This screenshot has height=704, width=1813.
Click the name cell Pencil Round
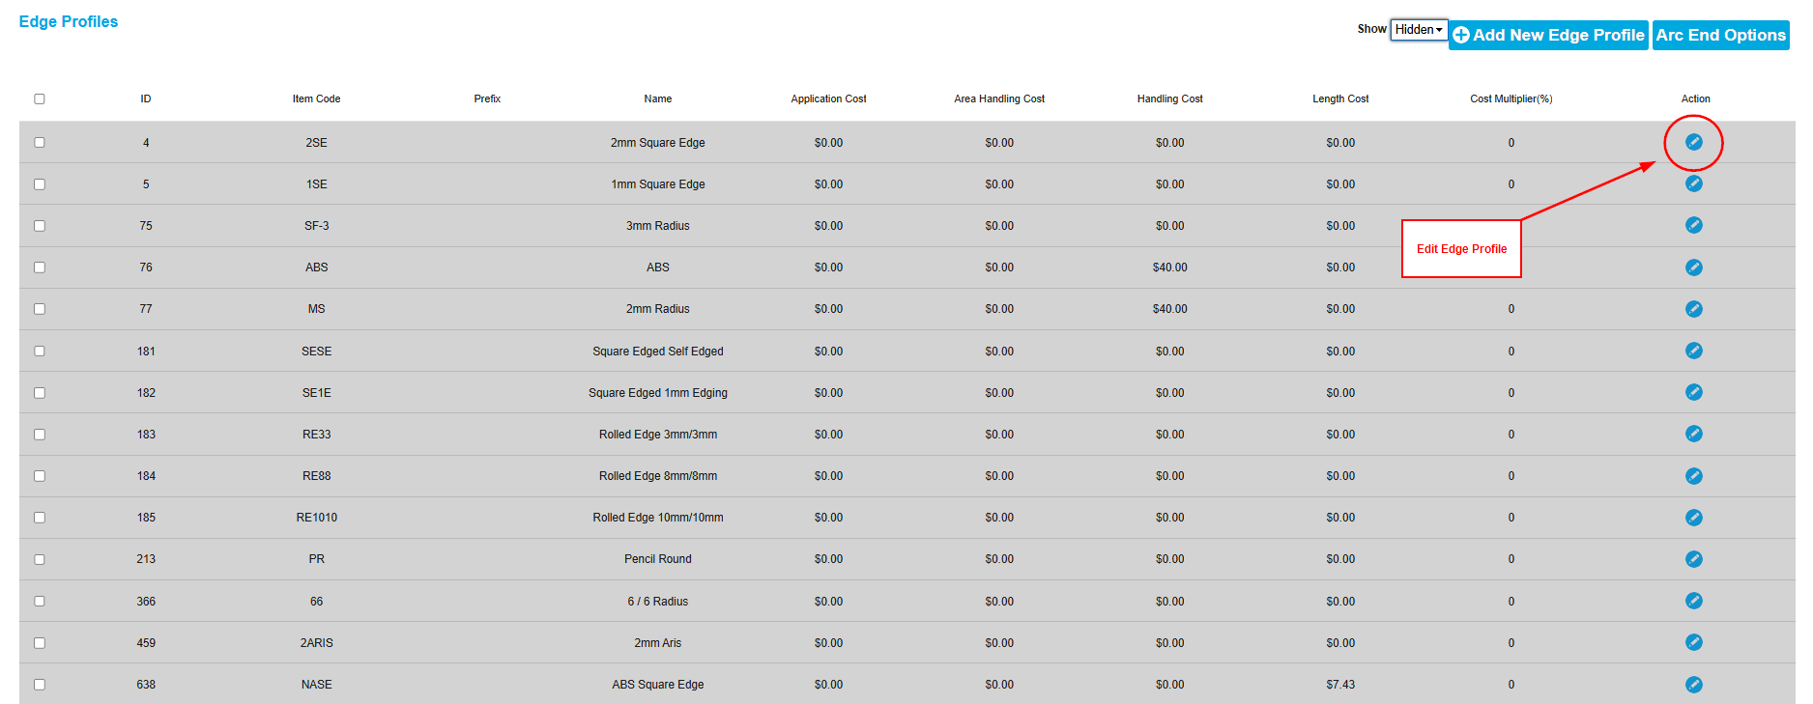pos(658,559)
